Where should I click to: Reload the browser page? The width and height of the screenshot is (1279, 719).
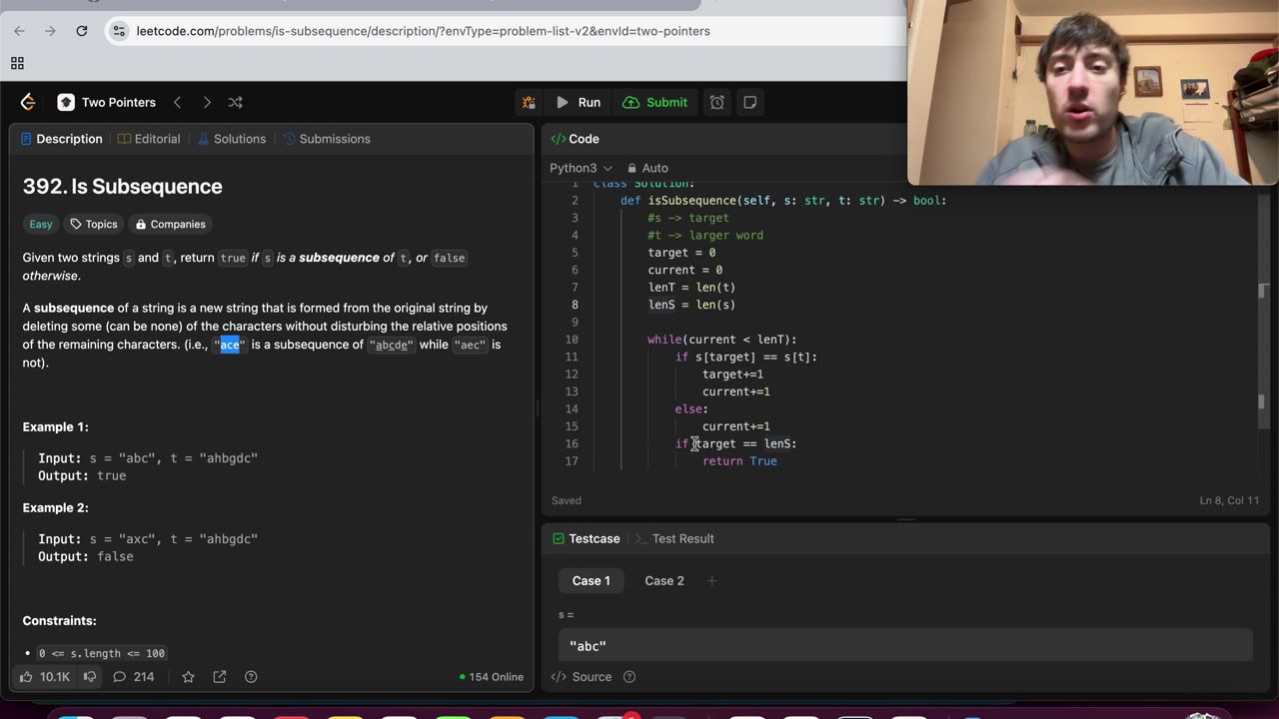[x=82, y=31]
